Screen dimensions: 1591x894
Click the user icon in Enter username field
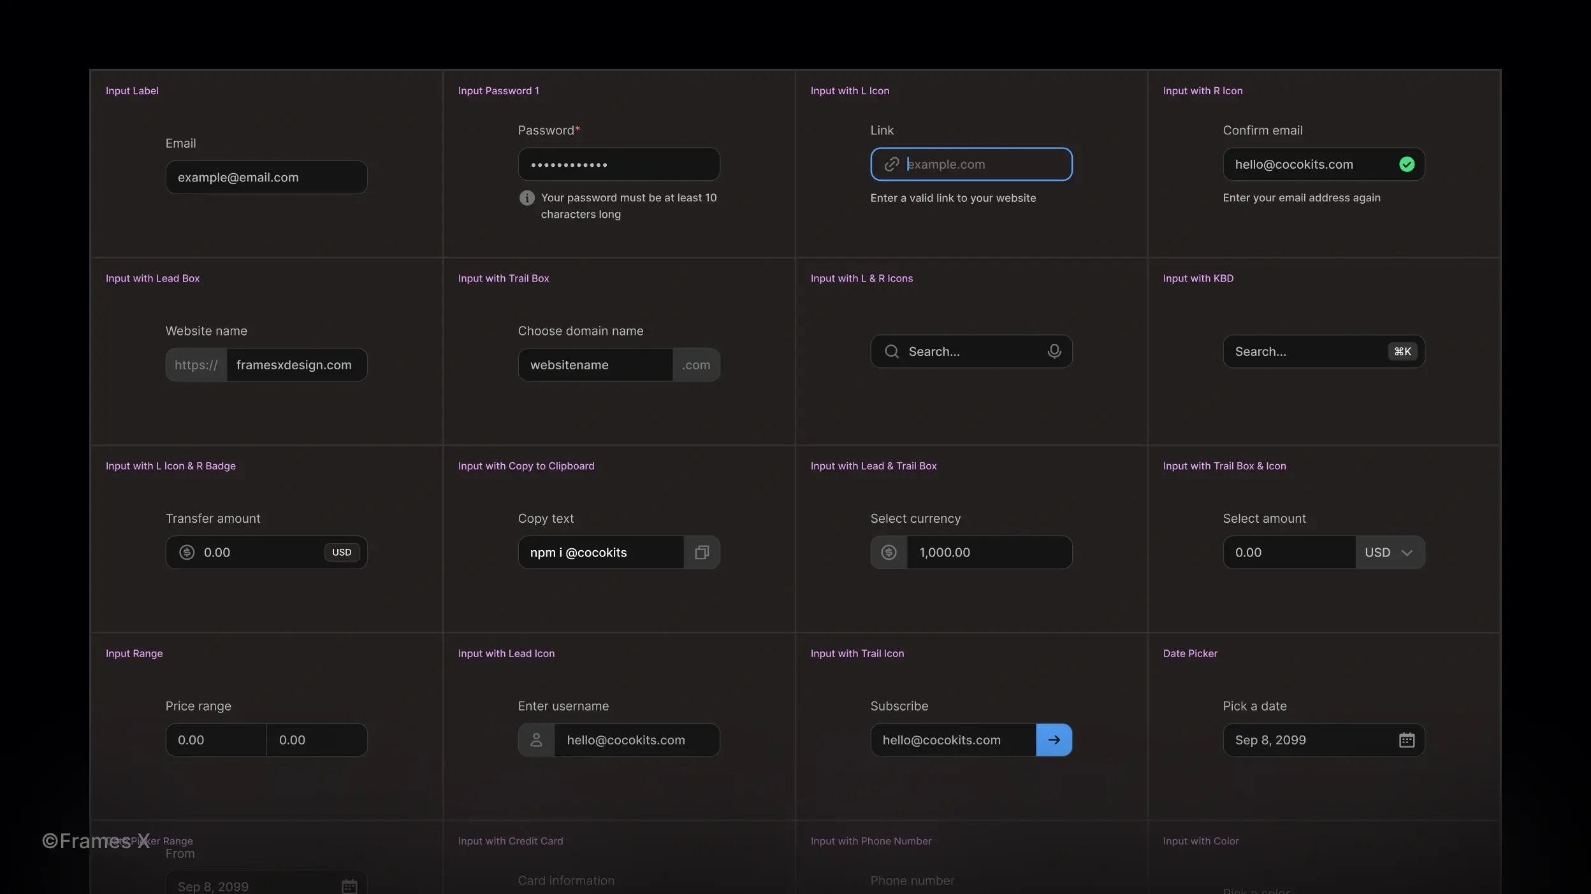click(536, 740)
